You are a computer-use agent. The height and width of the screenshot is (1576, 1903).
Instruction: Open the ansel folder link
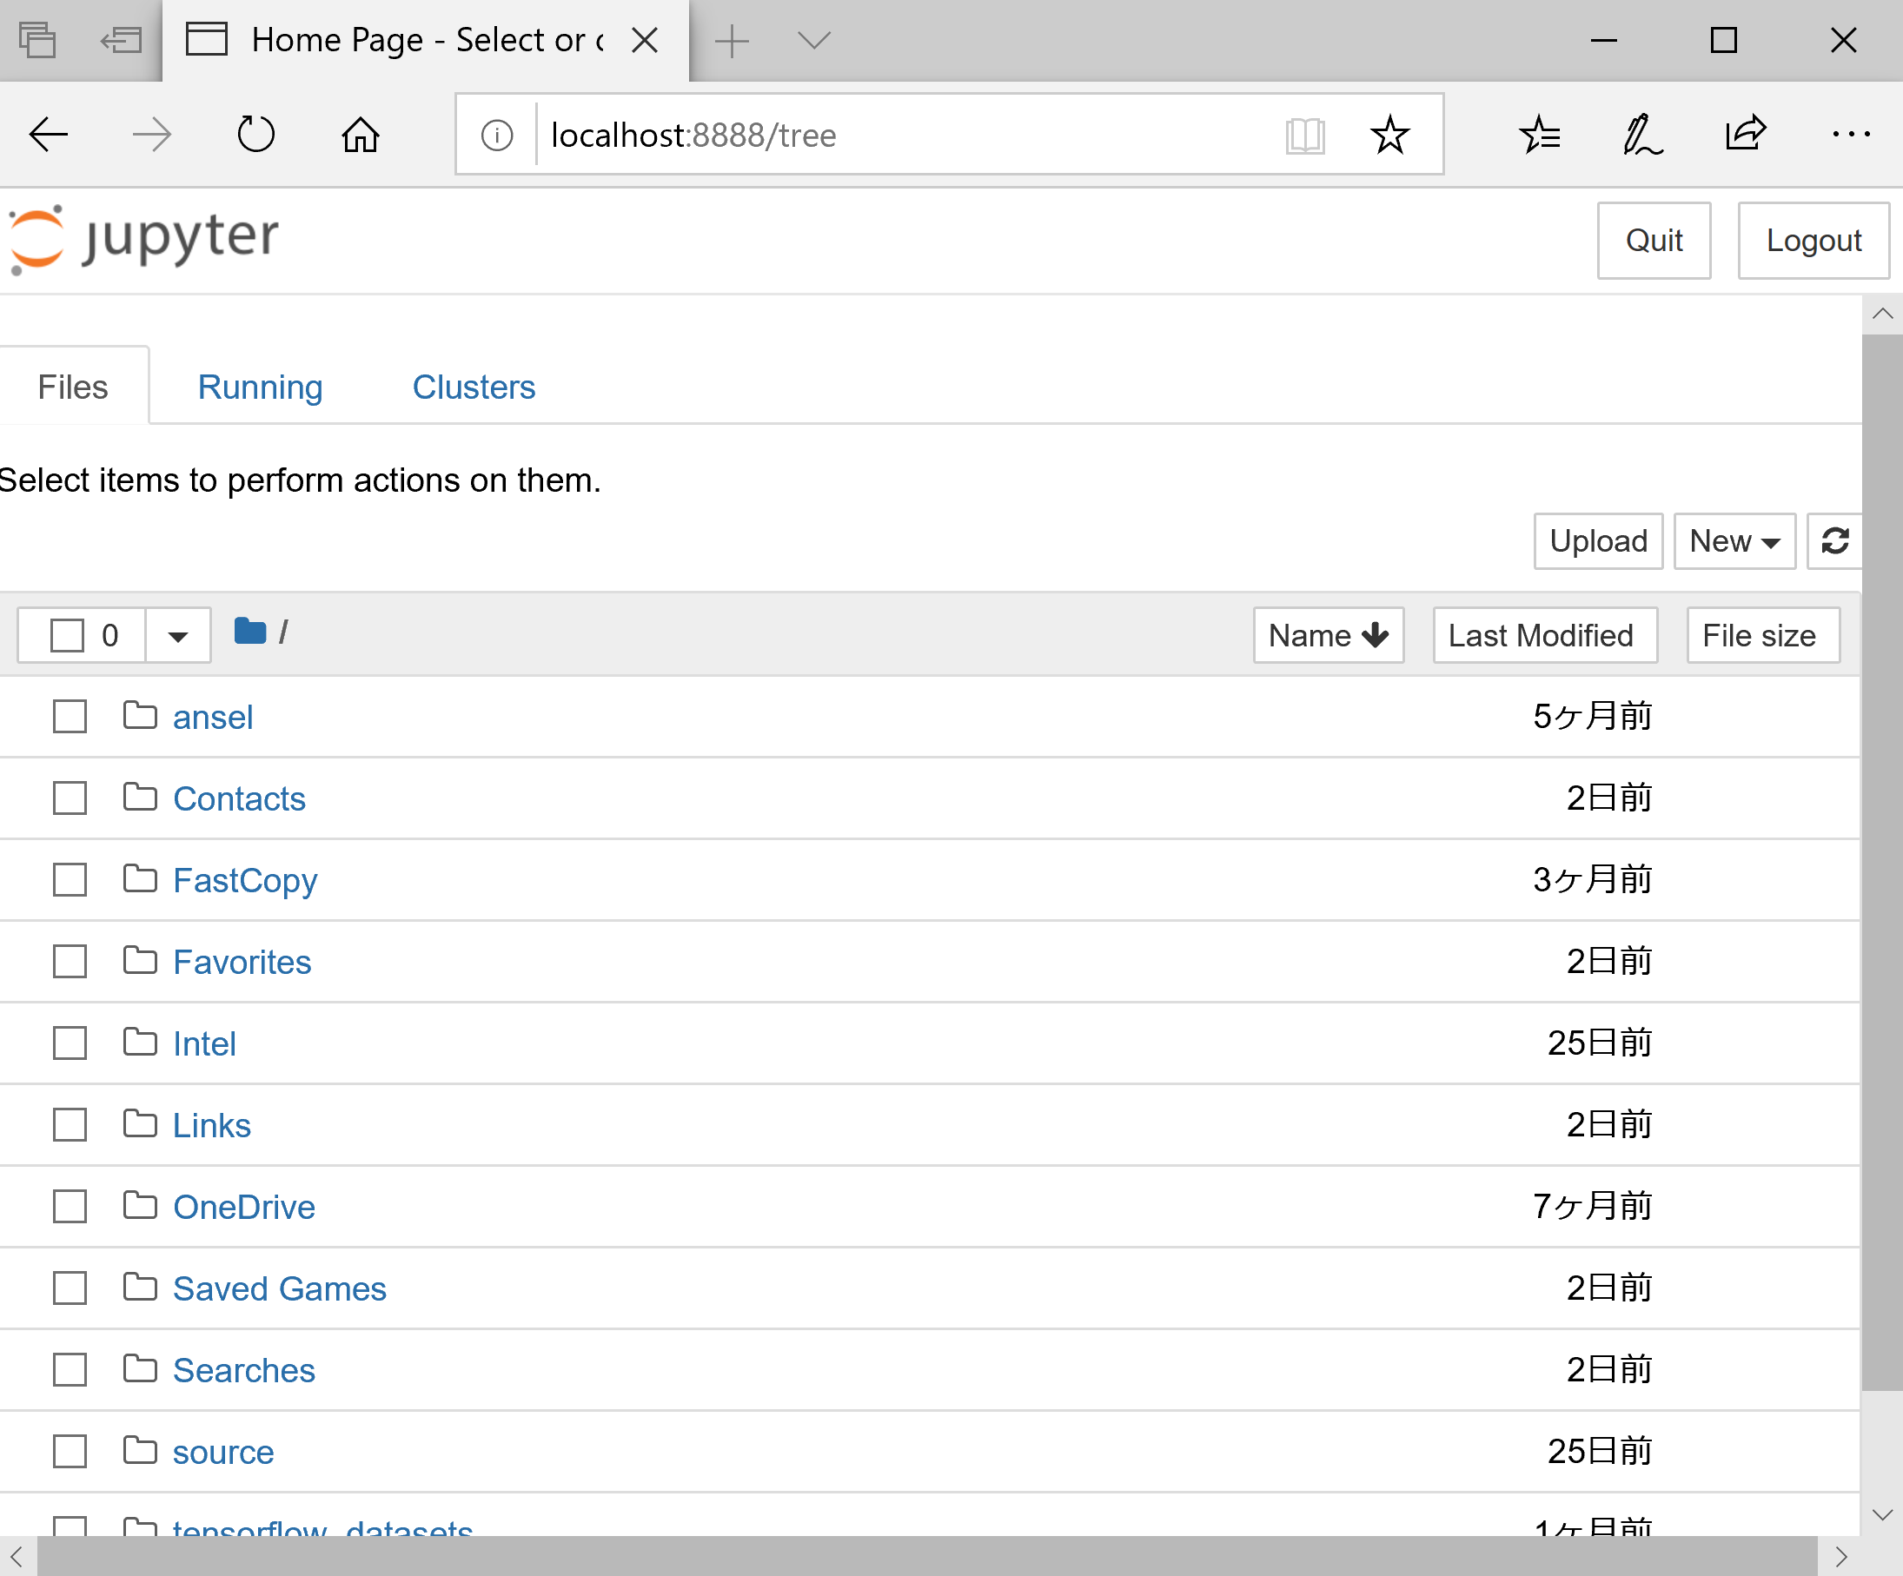point(213,717)
